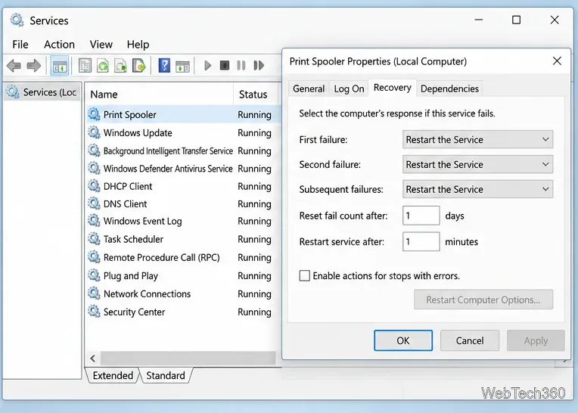Click the Apply button
This screenshot has height=413, width=578.
(x=536, y=340)
